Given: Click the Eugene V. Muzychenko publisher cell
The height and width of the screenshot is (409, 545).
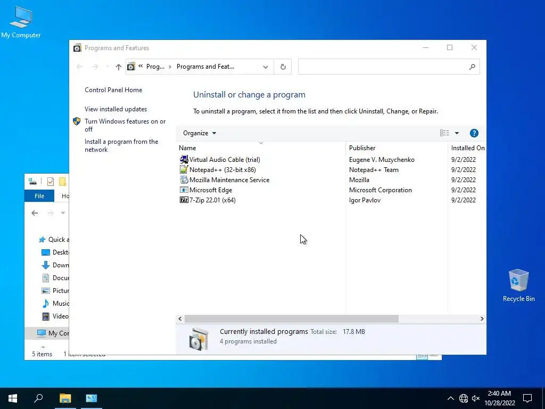Looking at the screenshot, I should tap(382, 160).
